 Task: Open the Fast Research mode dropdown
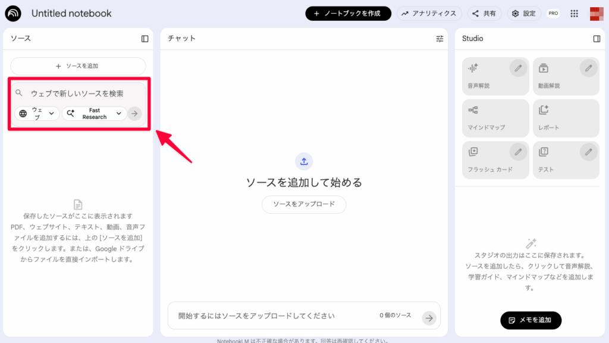click(x=94, y=113)
